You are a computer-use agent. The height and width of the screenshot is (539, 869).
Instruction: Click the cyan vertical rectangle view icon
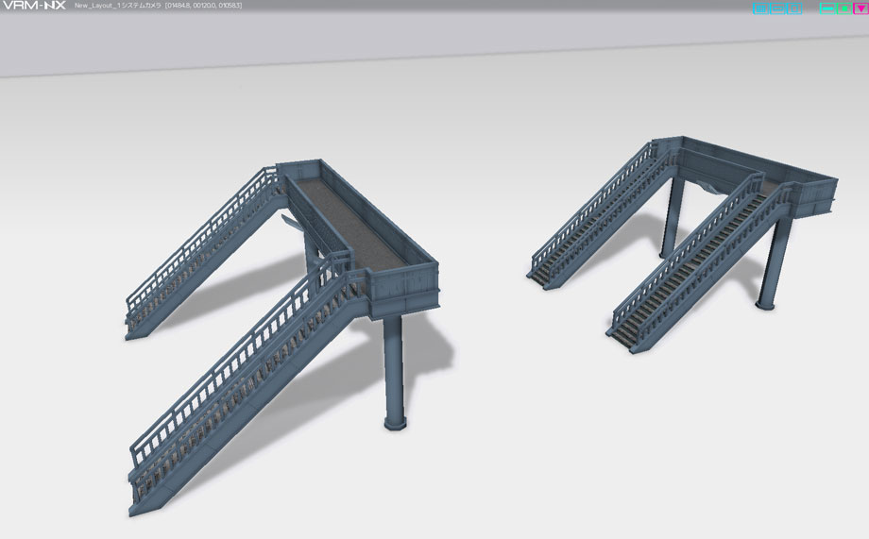pyautogui.click(x=794, y=8)
